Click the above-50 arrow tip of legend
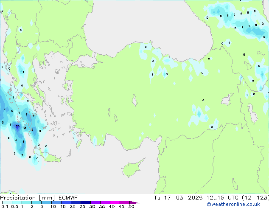 click(x=134, y=202)
